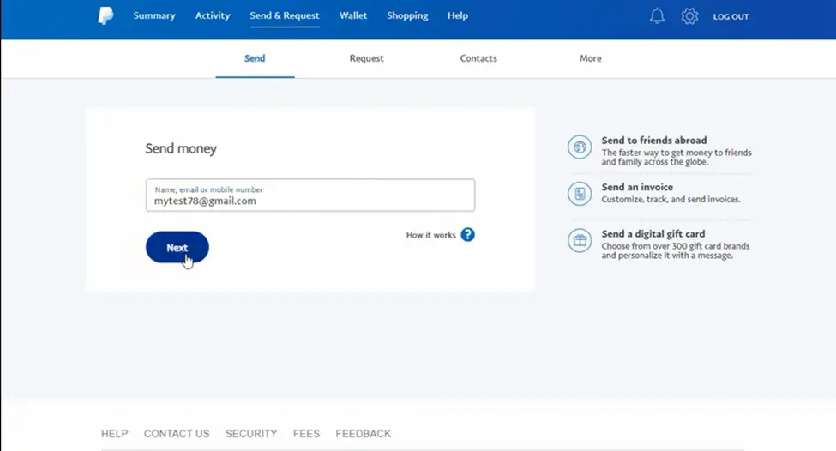Image resolution: width=836 pixels, height=451 pixels.
Task: Select Send & Request in top navigation
Action: (x=285, y=15)
